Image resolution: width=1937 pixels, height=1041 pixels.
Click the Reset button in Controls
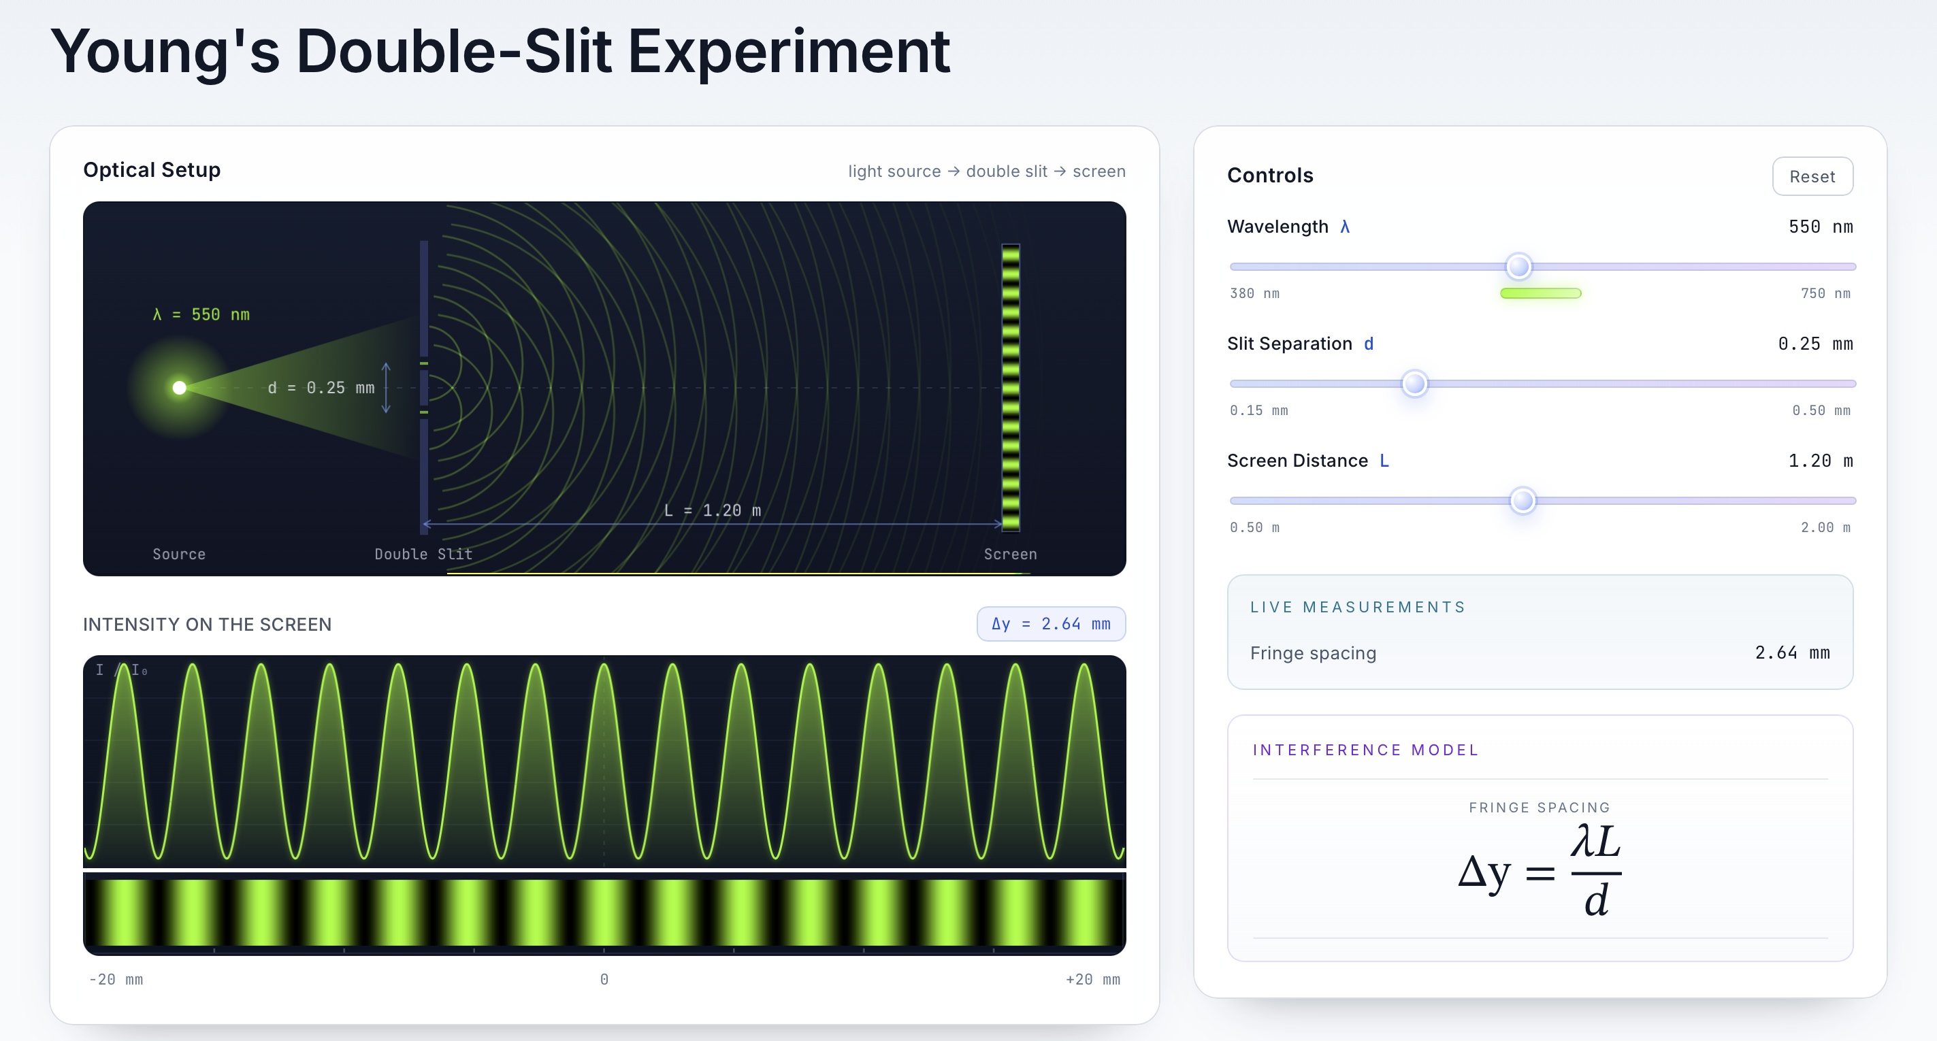pyautogui.click(x=1812, y=177)
